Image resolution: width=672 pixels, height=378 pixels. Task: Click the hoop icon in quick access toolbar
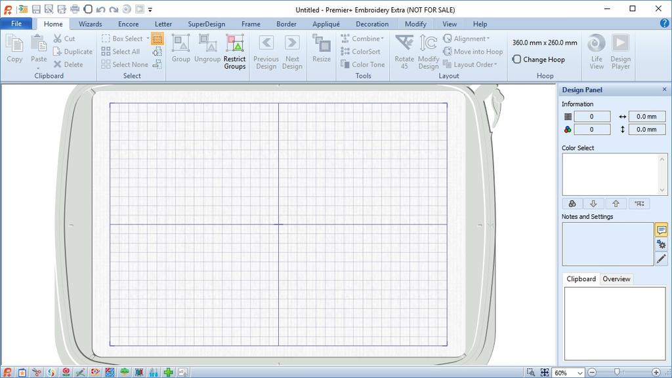88,9
